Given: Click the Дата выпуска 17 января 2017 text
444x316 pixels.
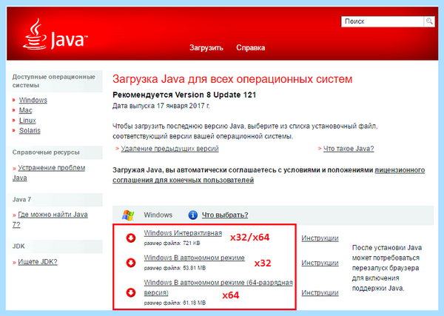Looking at the screenshot, I should click(161, 106).
